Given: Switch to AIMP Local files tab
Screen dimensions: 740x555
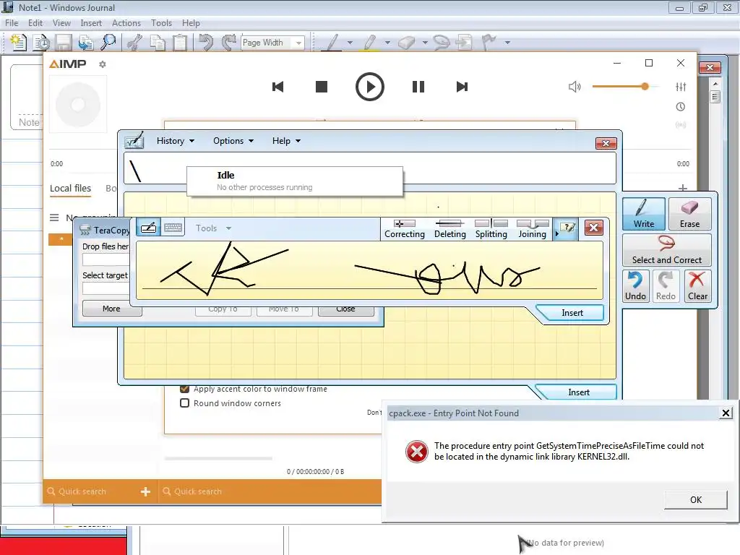Looking at the screenshot, I should tap(70, 189).
